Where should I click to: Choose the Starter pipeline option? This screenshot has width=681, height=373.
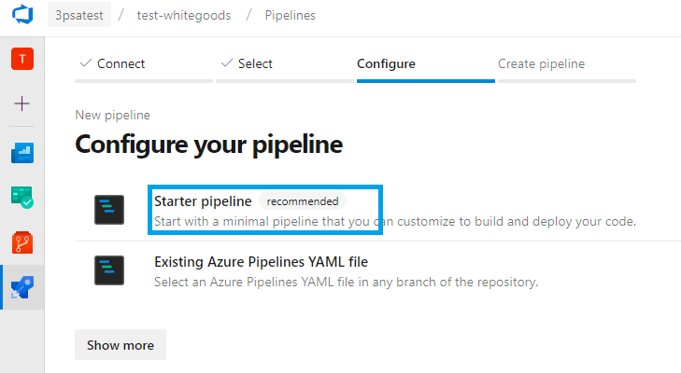203,200
